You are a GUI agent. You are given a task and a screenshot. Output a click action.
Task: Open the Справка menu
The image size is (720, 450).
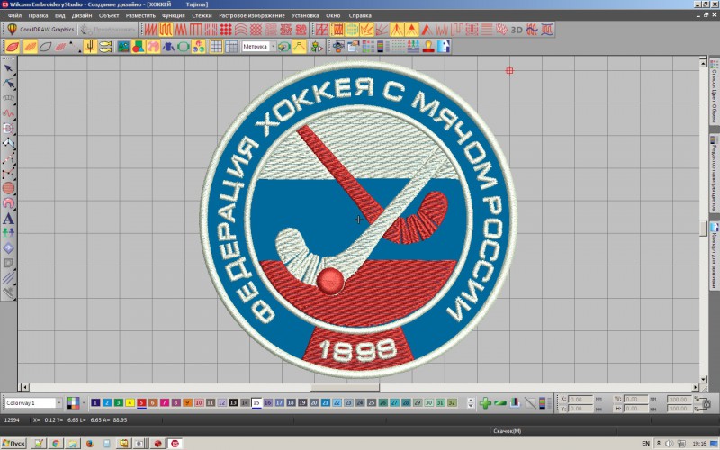[359, 15]
